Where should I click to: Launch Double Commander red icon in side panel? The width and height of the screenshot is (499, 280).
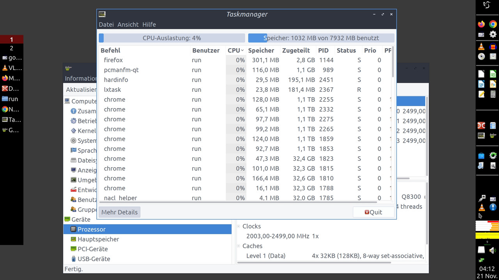[x=481, y=125]
